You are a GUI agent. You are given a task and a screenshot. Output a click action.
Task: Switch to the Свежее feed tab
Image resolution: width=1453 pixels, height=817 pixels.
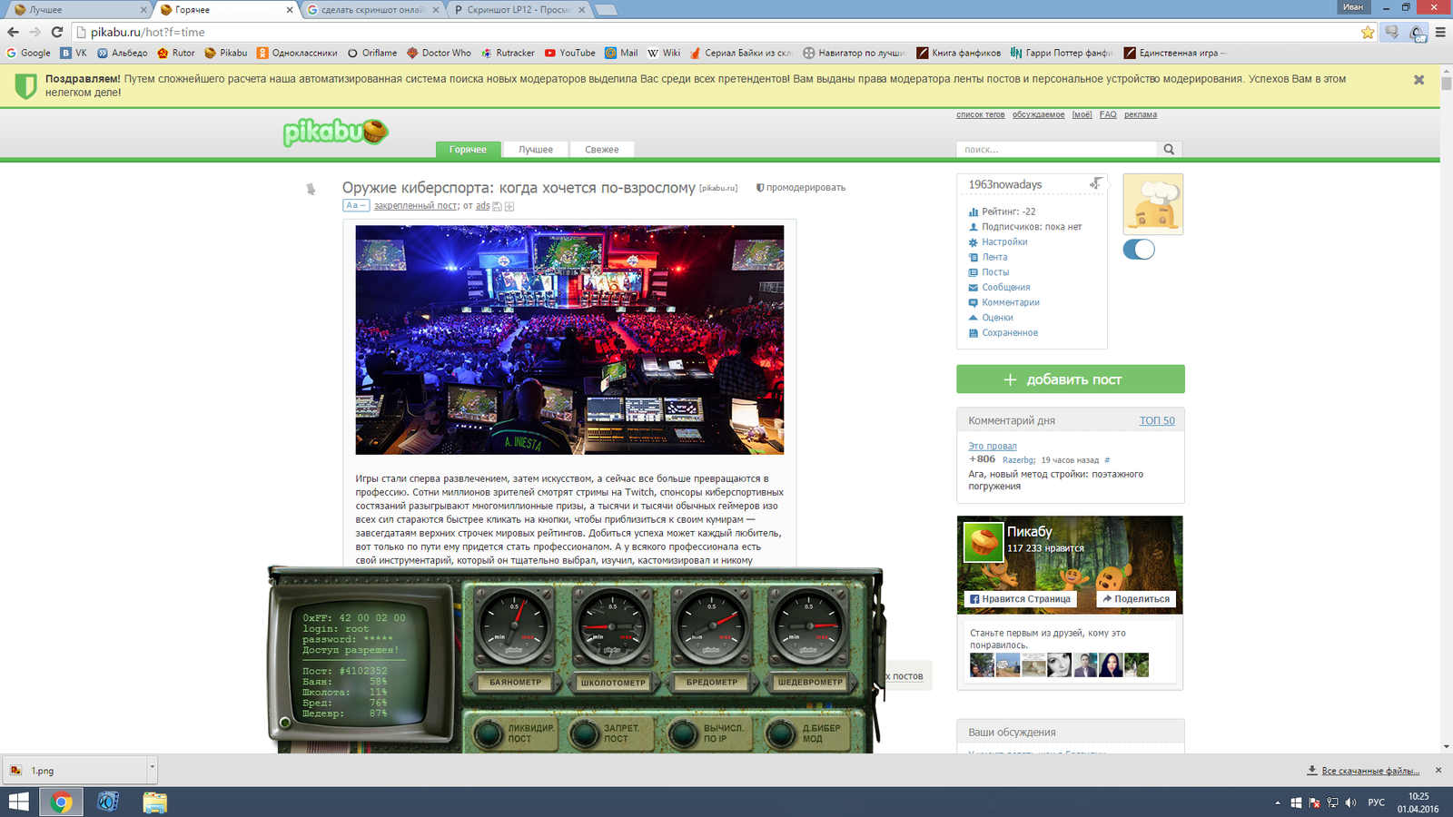(x=602, y=150)
